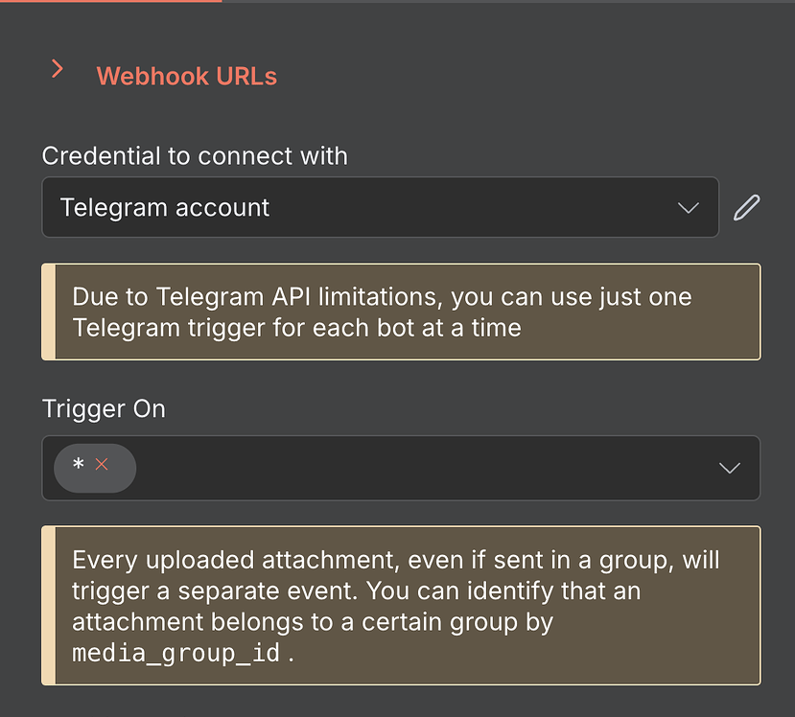The image size is (795, 717).
Task: Click the edit pencil next to Telegram account
Action: 746,207
